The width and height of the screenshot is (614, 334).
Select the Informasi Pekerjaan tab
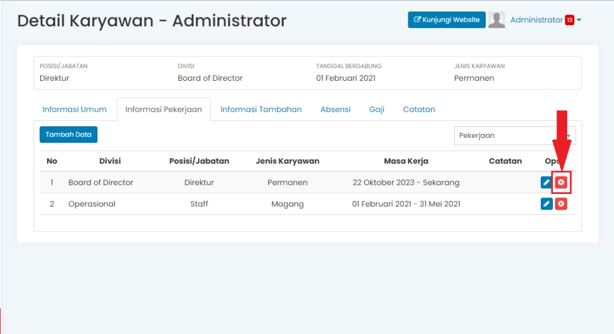click(x=164, y=110)
